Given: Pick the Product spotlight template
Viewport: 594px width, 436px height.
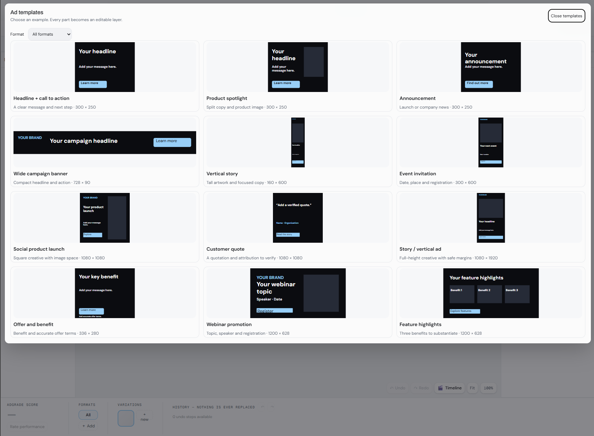Looking at the screenshot, I should 298,76.
